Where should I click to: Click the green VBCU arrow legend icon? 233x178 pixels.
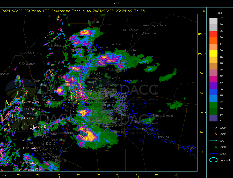click(213, 147)
